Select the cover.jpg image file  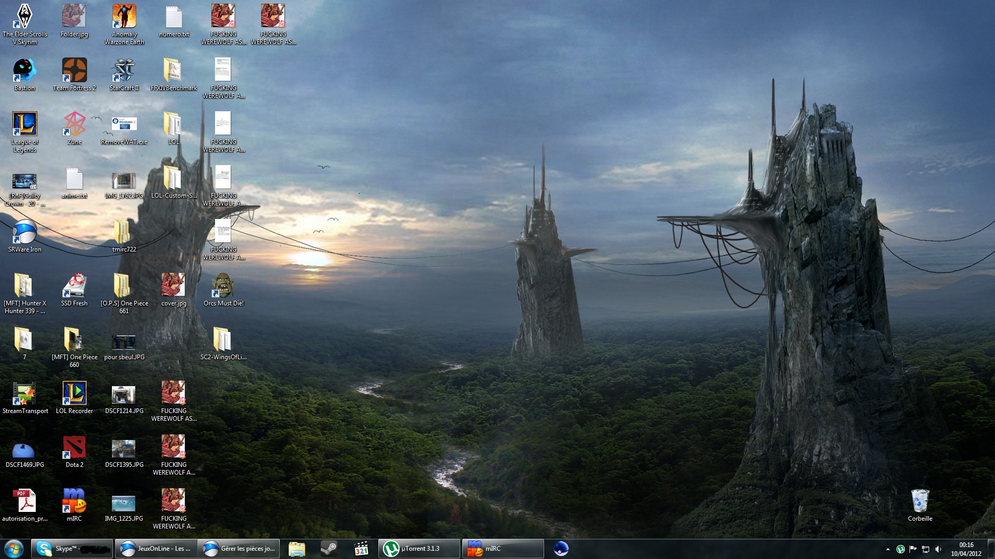(174, 290)
